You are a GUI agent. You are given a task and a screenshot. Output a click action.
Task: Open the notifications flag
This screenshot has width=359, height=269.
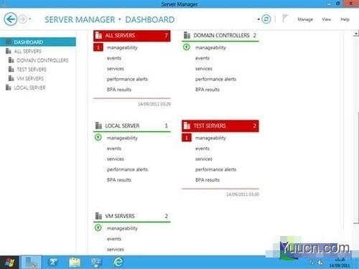tap(285, 19)
